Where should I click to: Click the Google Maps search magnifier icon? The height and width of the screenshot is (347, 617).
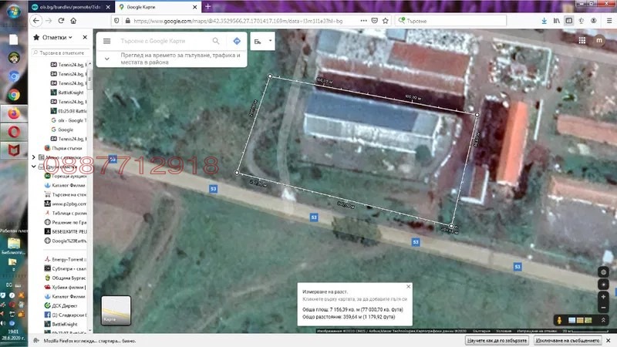coord(216,41)
